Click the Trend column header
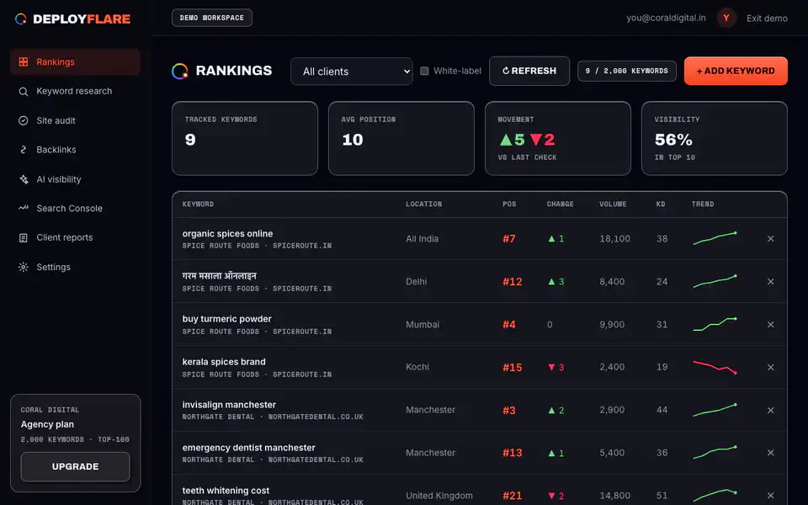 point(703,204)
